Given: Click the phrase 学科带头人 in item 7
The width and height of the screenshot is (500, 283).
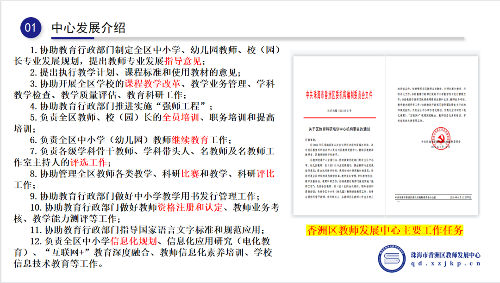Looking at the screenshot, I should coord(167,151).
